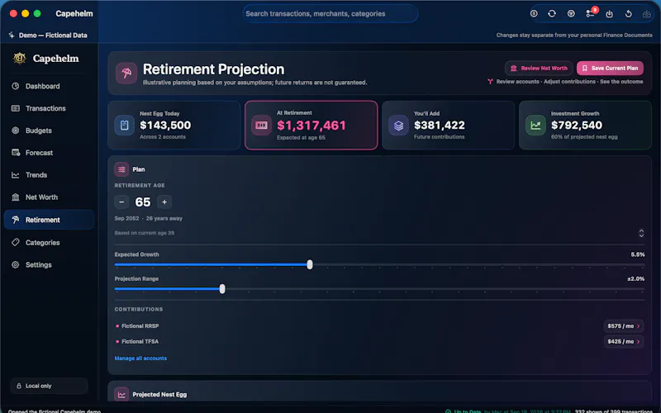
Task: Click the counterclockwise undo arrow toolbar icon
Action: point(628,14)
